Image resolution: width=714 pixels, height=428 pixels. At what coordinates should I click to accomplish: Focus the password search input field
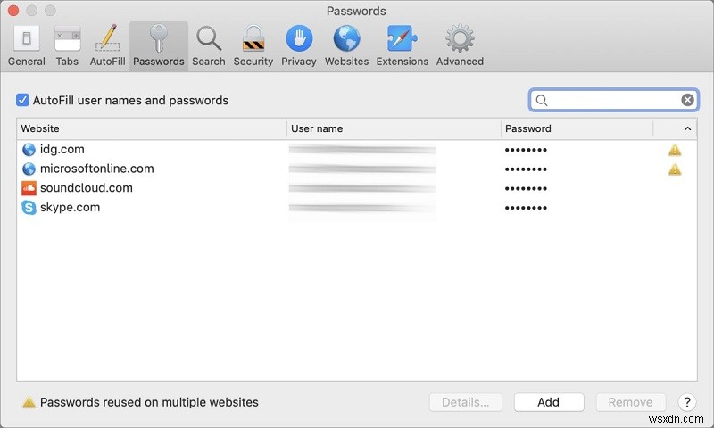[614, 100]
